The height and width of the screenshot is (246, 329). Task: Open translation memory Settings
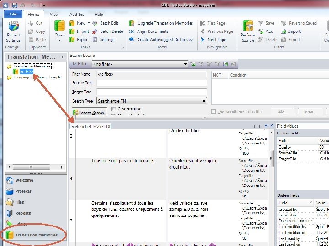pos(104,40)
